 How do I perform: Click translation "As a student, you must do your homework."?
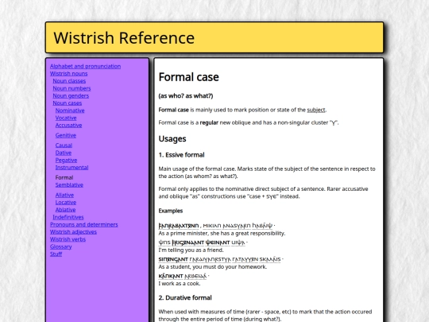(x=213, y=267)
